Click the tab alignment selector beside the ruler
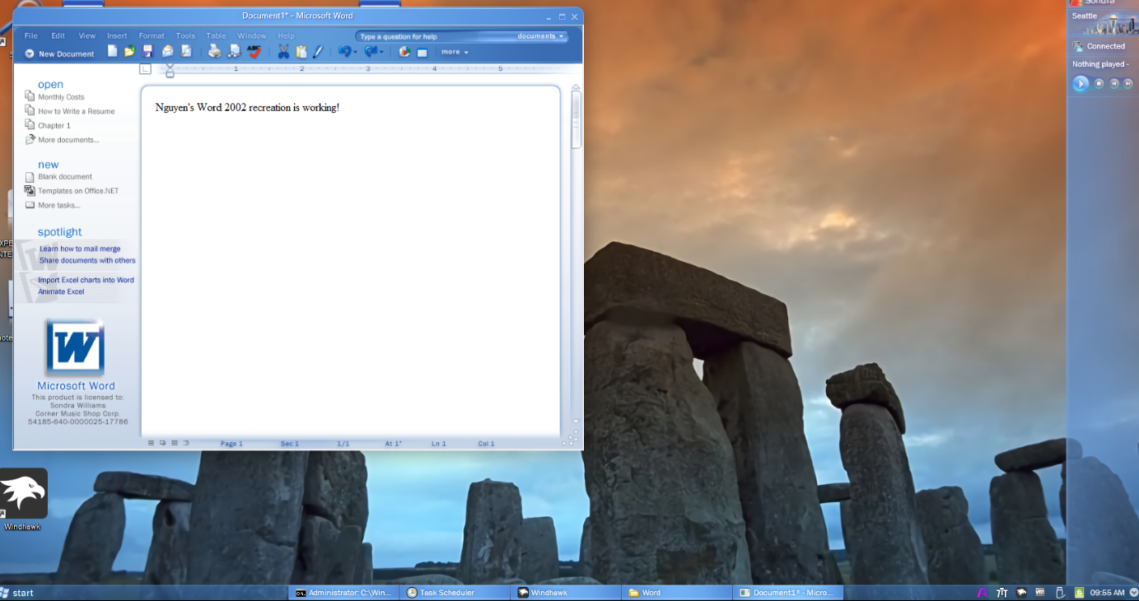 tap(146, 69)
